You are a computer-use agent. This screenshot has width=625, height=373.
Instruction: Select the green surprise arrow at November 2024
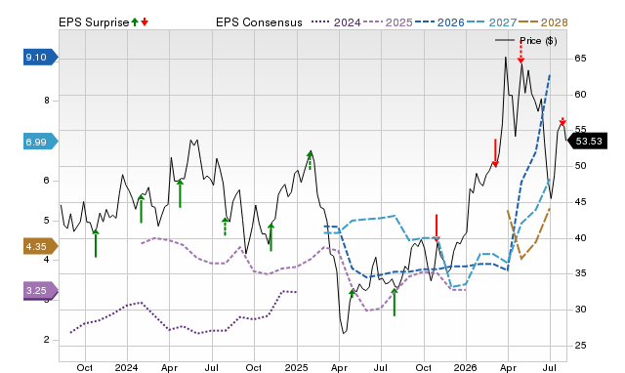coord(271,237)
